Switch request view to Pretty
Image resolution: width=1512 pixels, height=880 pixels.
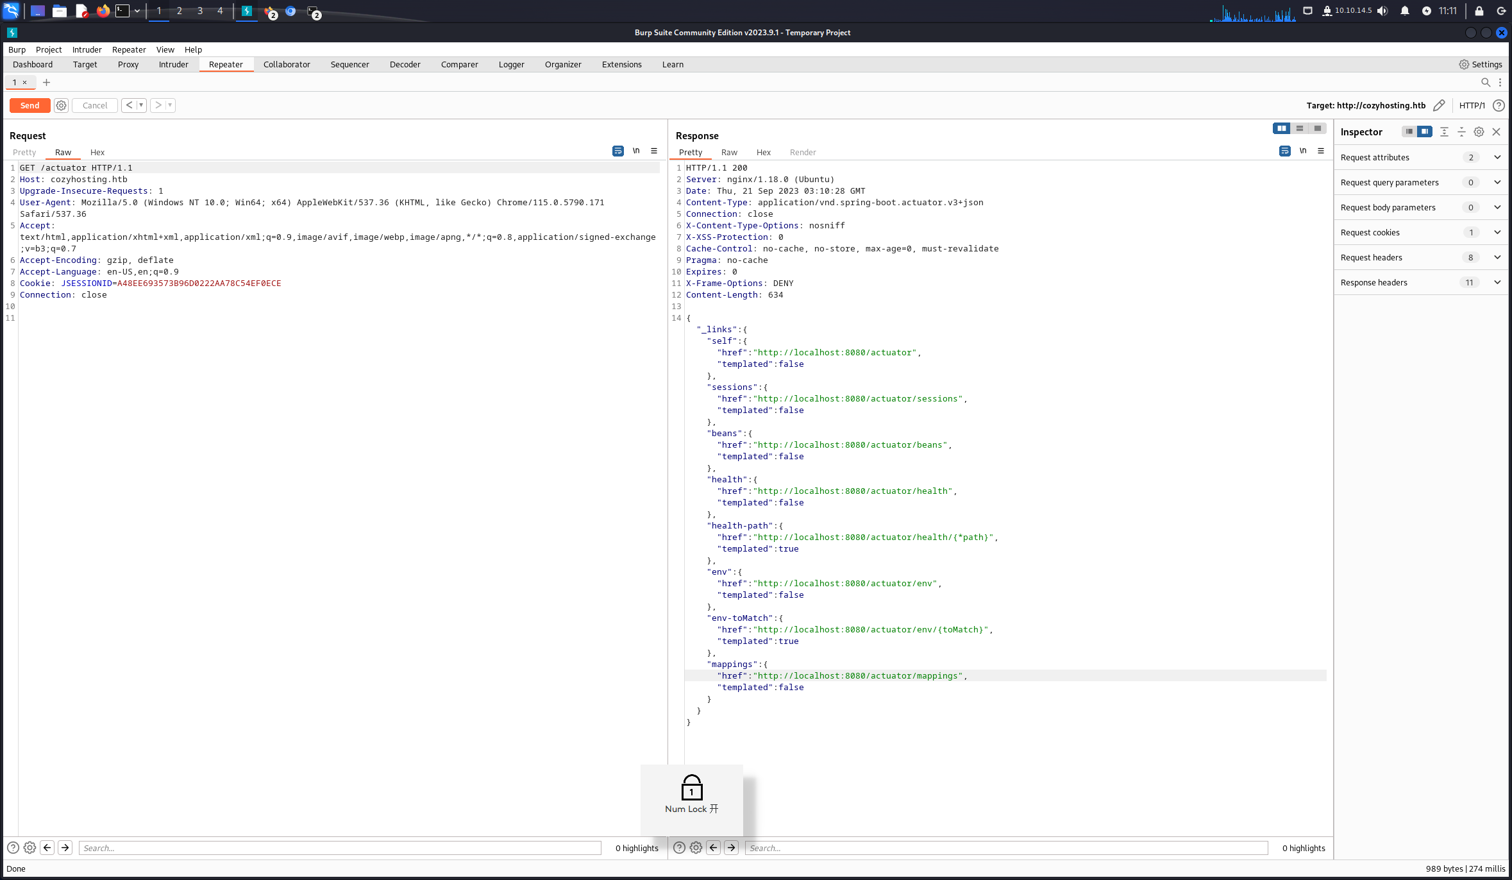click(x=24, y=152)
